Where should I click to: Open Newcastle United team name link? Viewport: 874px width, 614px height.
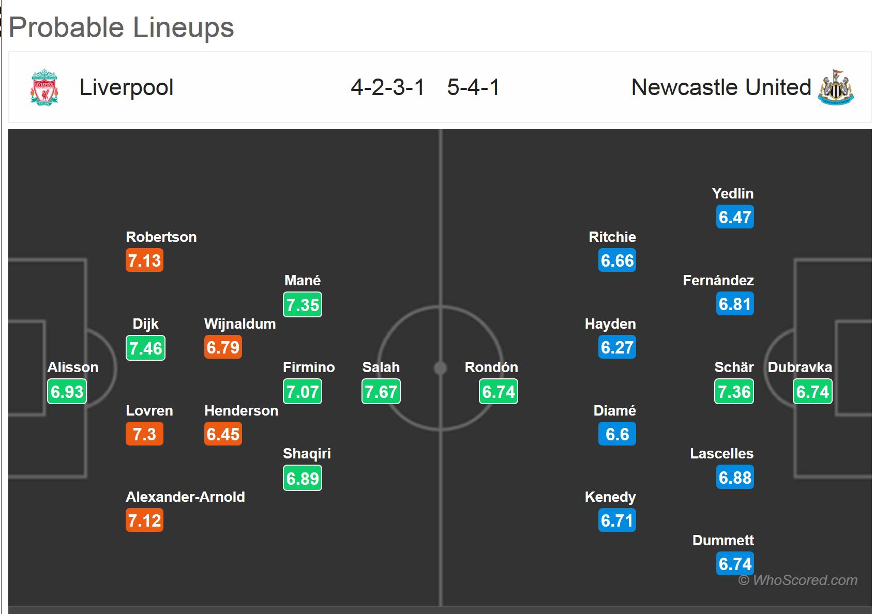pyautogui.click(x=721, y=87)
